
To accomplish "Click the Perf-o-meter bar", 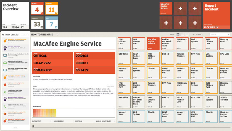I will (73, 113).
